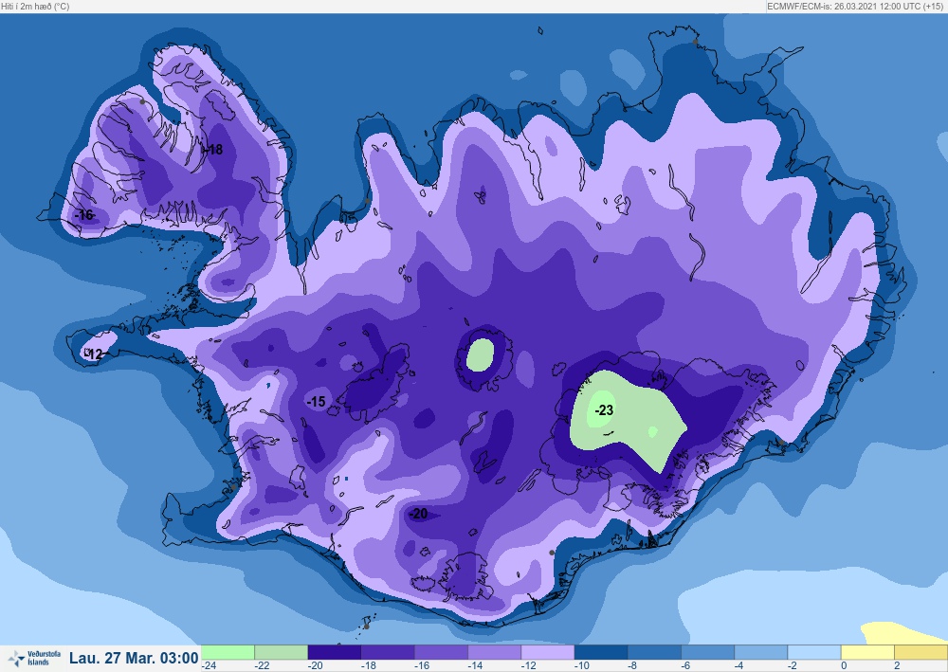Click the -8 legend value
The height and width of the screenshot is (672, 948).
pyautogui.click(x=633, y=665)
